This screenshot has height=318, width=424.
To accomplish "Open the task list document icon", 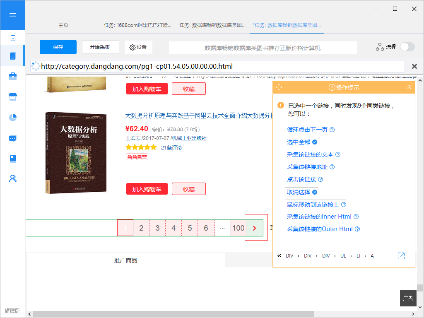I will [13, 56].
